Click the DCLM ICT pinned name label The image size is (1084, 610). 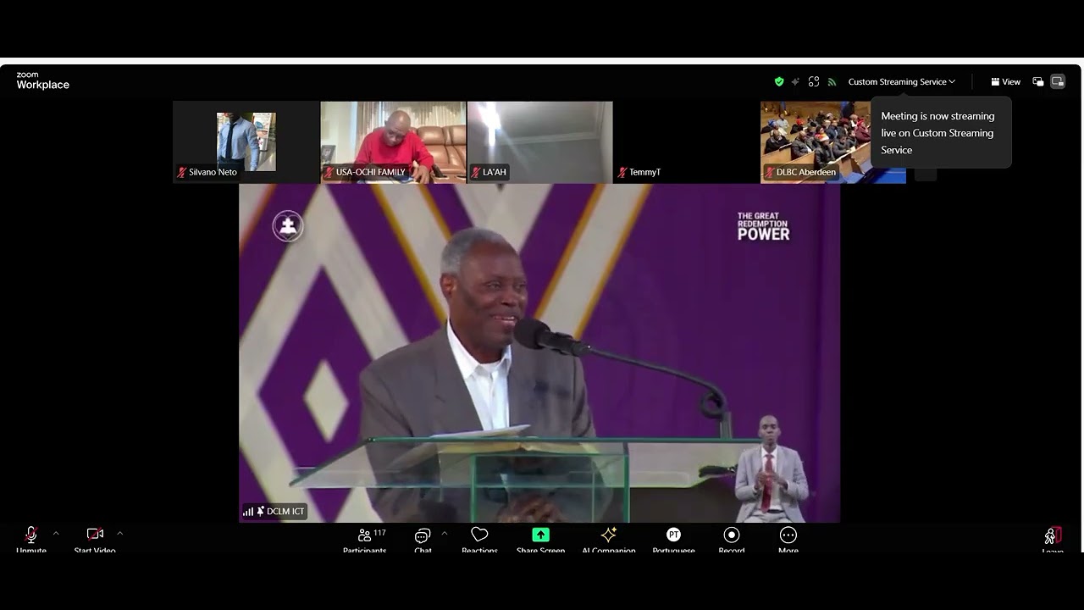click(x=274, y=512)
